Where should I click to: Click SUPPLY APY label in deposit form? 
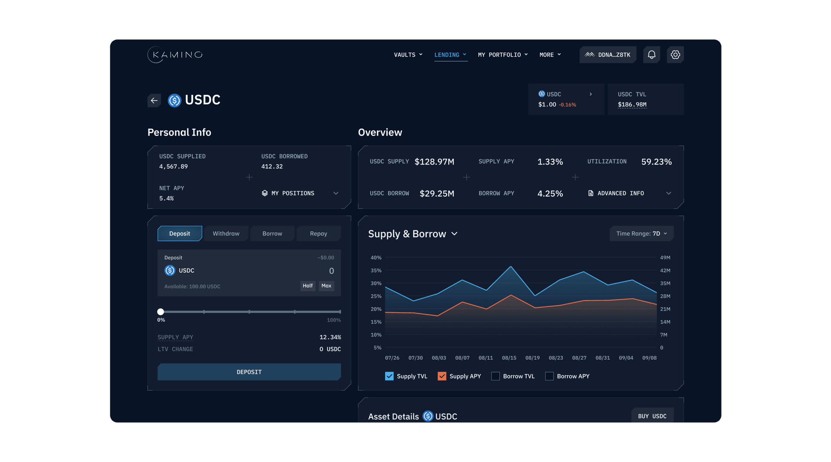[x=175, y=337]
